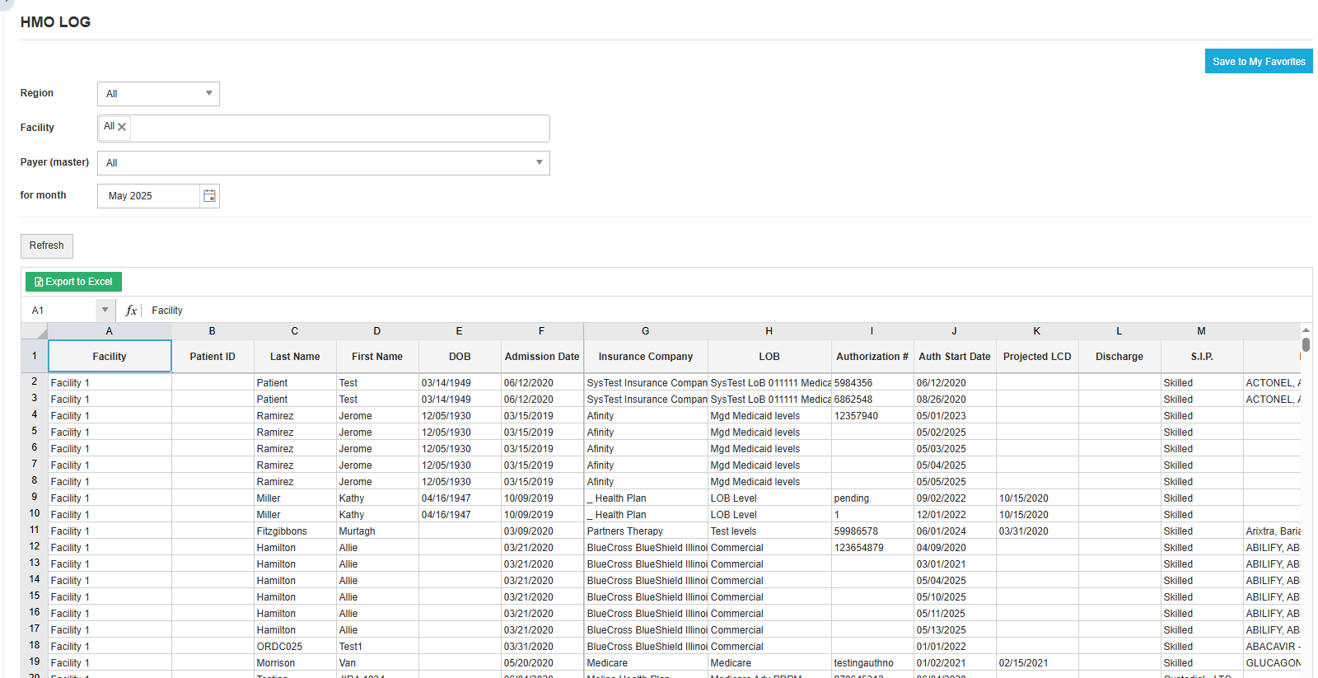The width and height of the screenshot is (1318, 678).
Task: Select column A header
Action: coord(110,331)
